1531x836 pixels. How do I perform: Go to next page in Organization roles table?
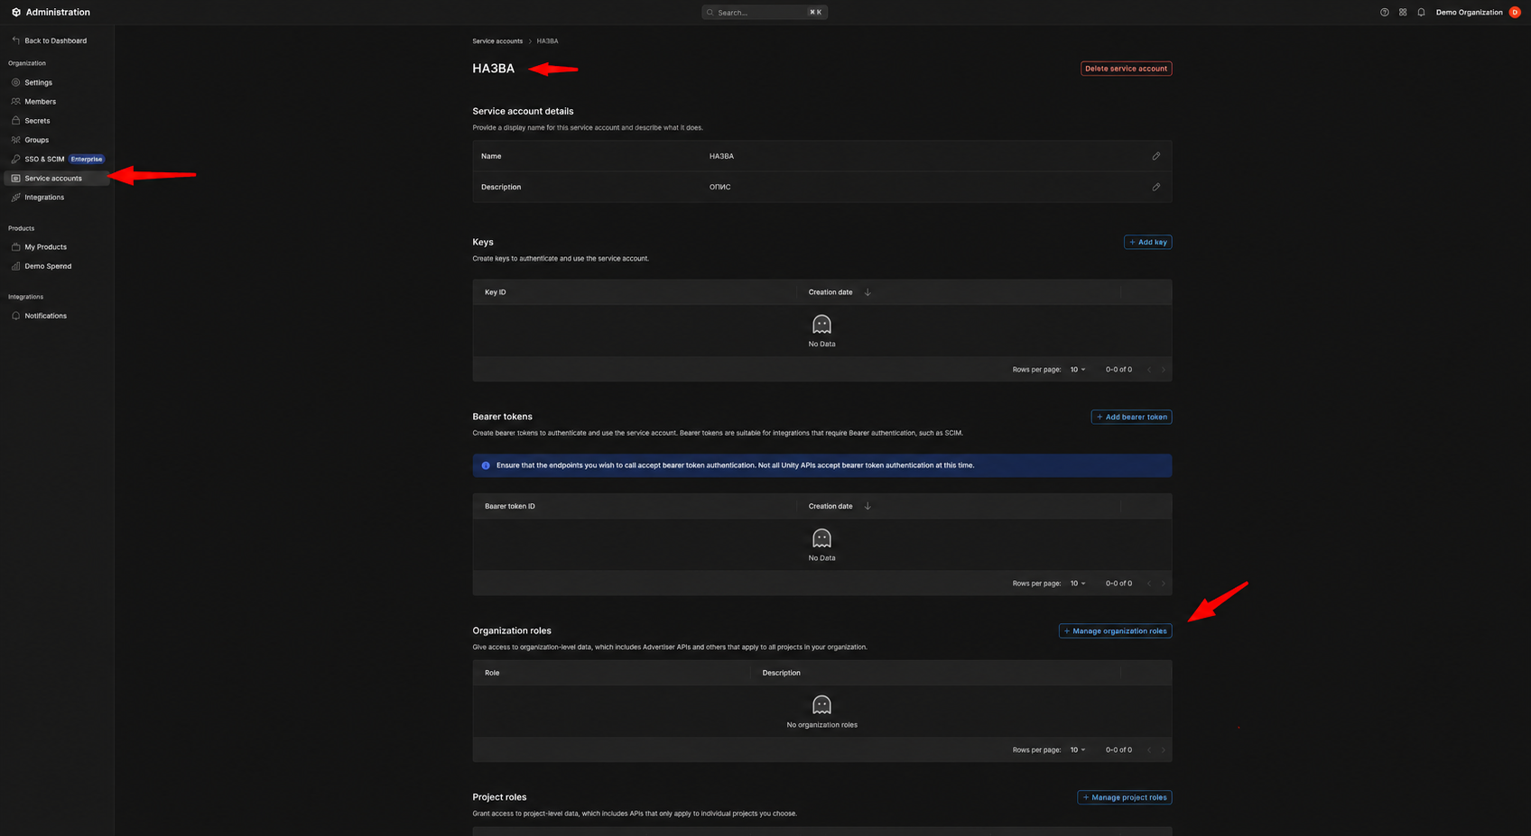click(1163, 750)
